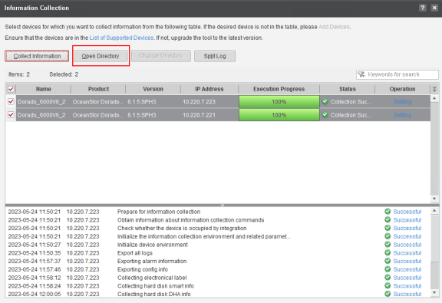Screen dimensions: 442x303
Task: Open the List of Supported Devices link
Action: [121, 38]
